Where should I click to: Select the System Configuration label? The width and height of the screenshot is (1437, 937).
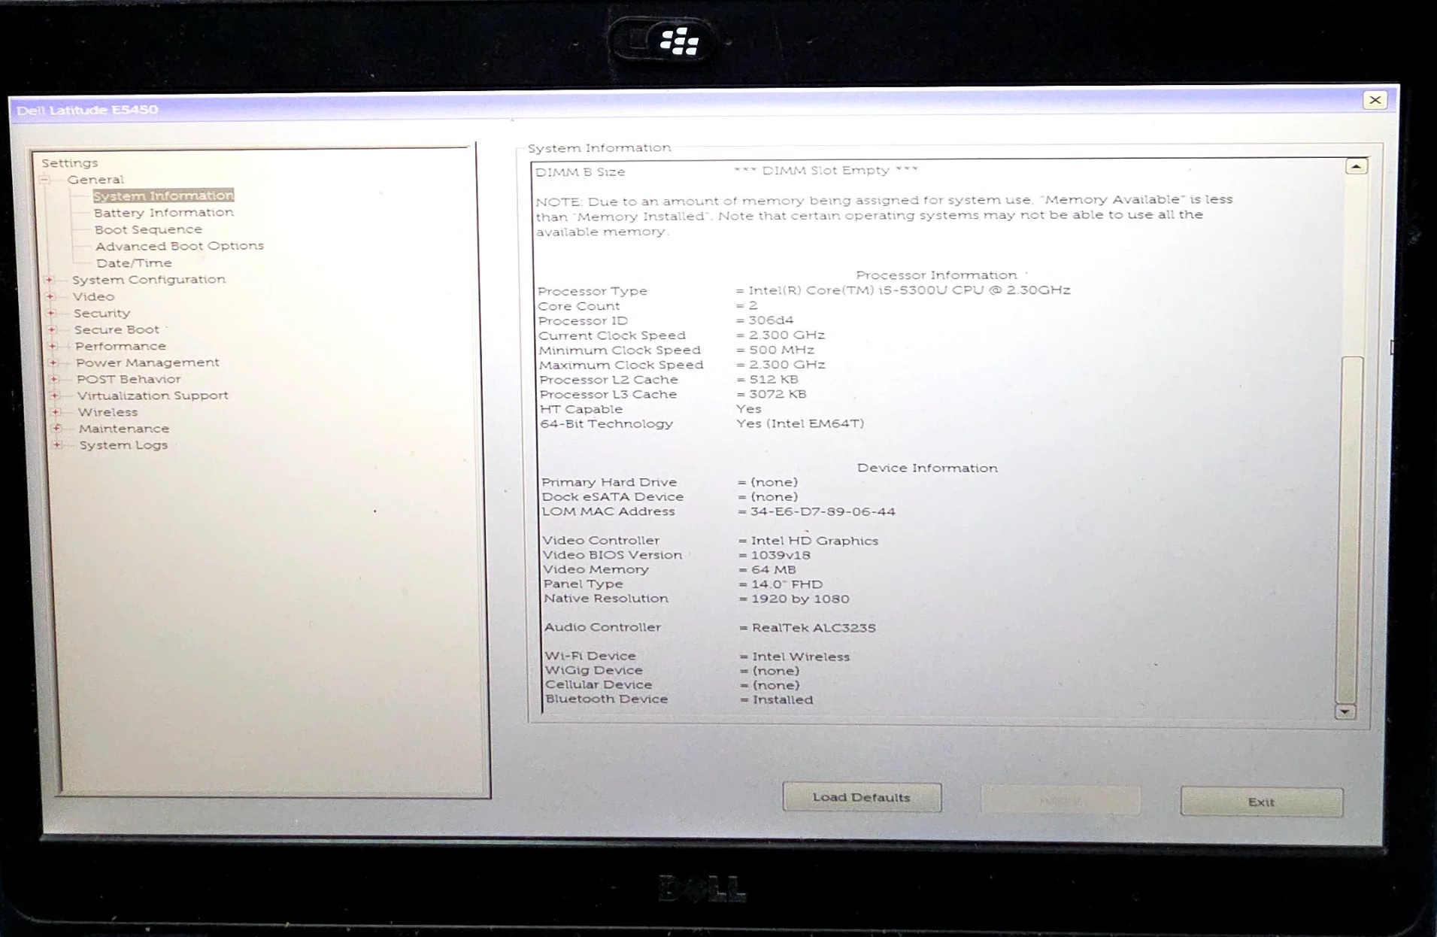(149, 280)
